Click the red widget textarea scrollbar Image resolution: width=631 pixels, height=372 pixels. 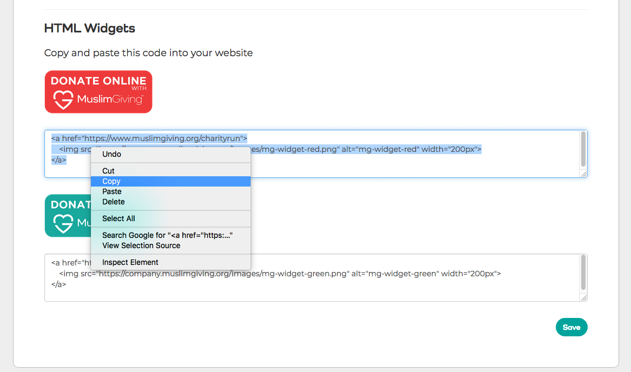click(583, 149)
